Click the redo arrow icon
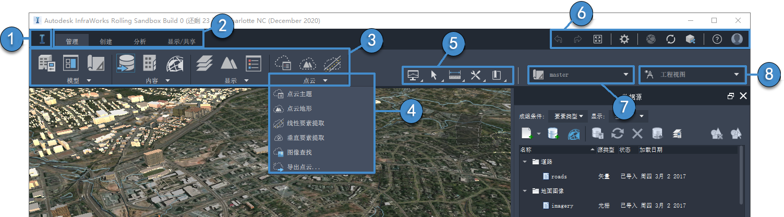784x217 pixels. [x=578, y=39]
